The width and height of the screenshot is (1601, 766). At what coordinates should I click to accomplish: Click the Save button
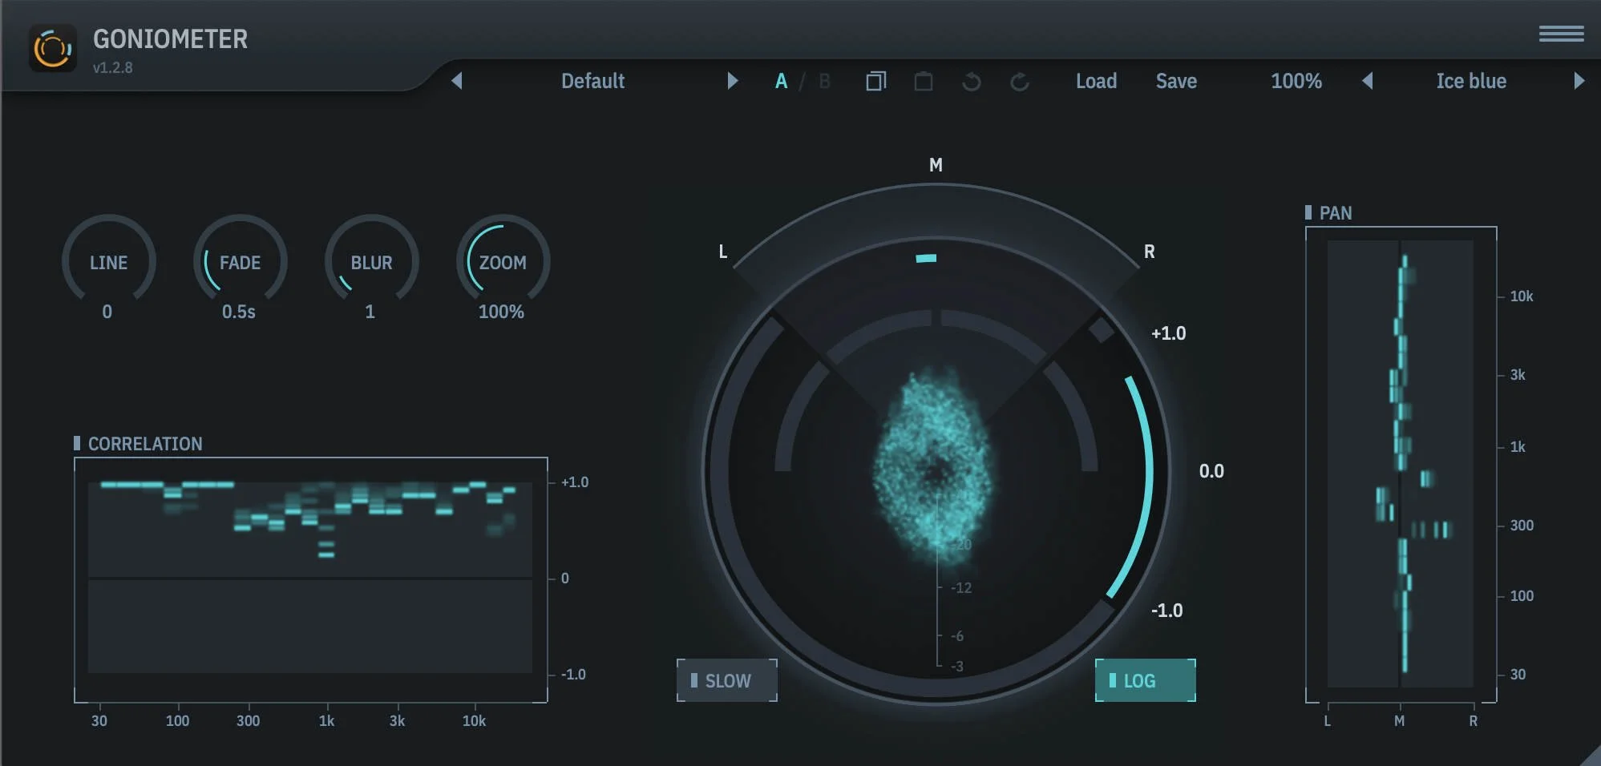1176,81
